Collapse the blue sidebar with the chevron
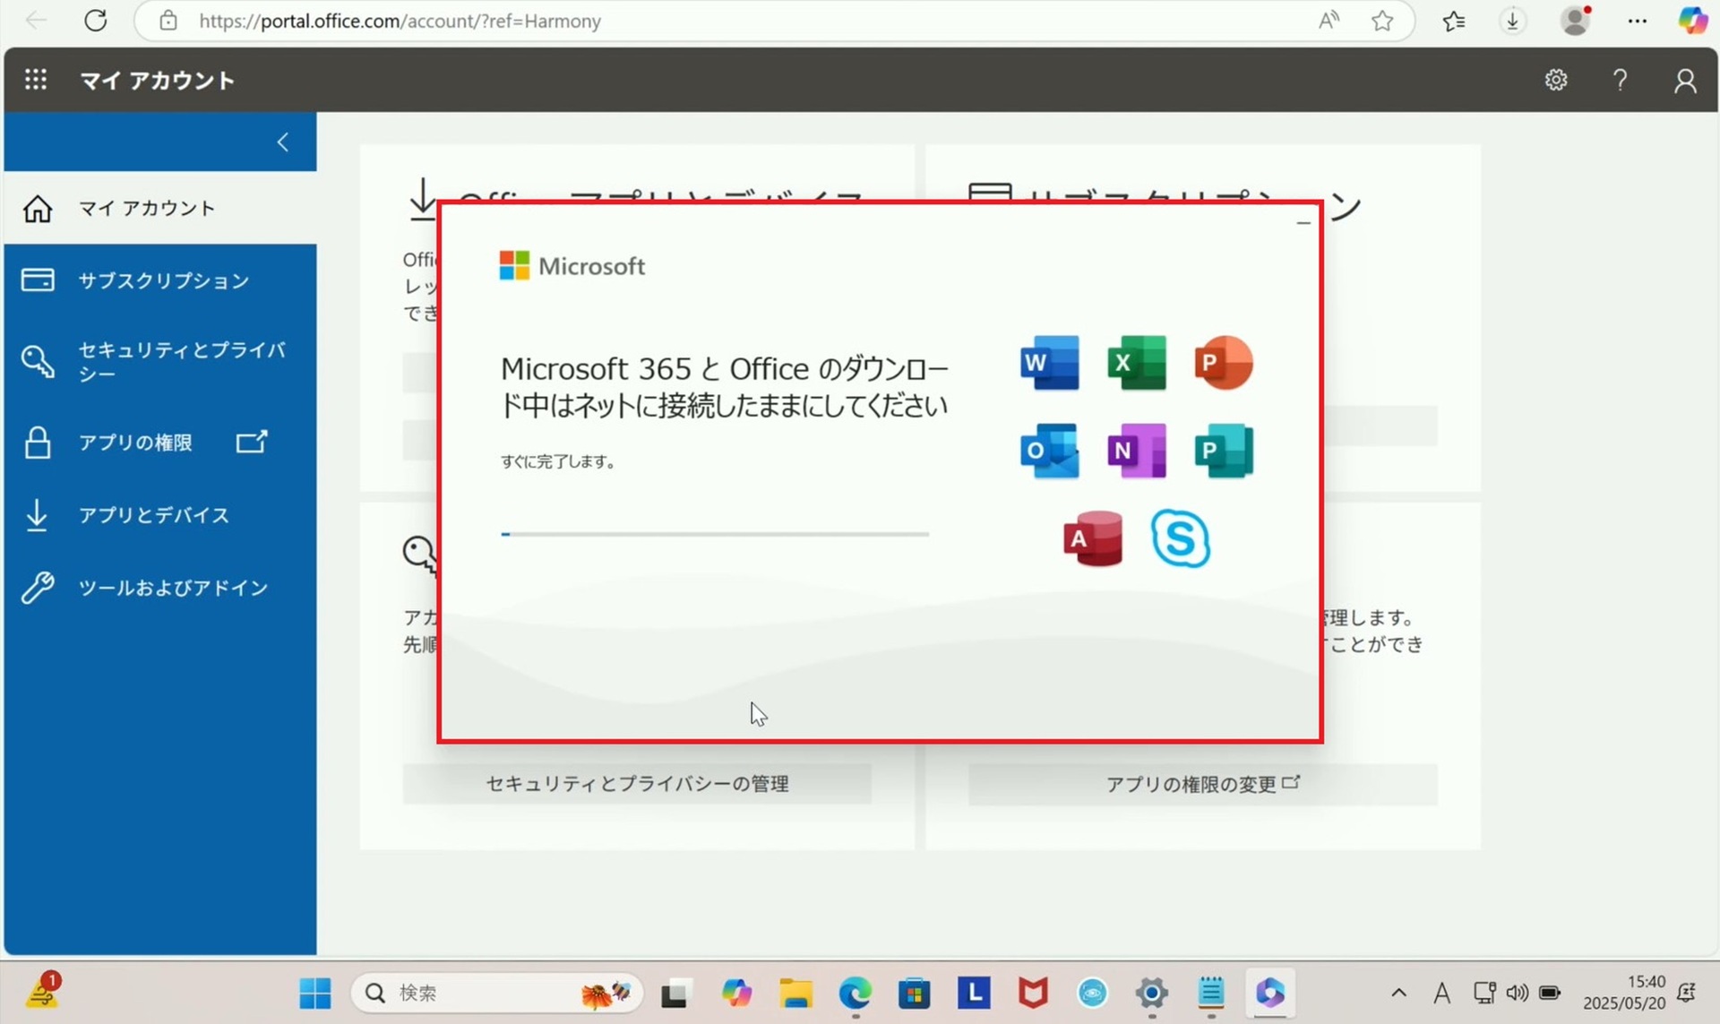The width and height of the screenshot is (1720, 1024). click(283, 142)
